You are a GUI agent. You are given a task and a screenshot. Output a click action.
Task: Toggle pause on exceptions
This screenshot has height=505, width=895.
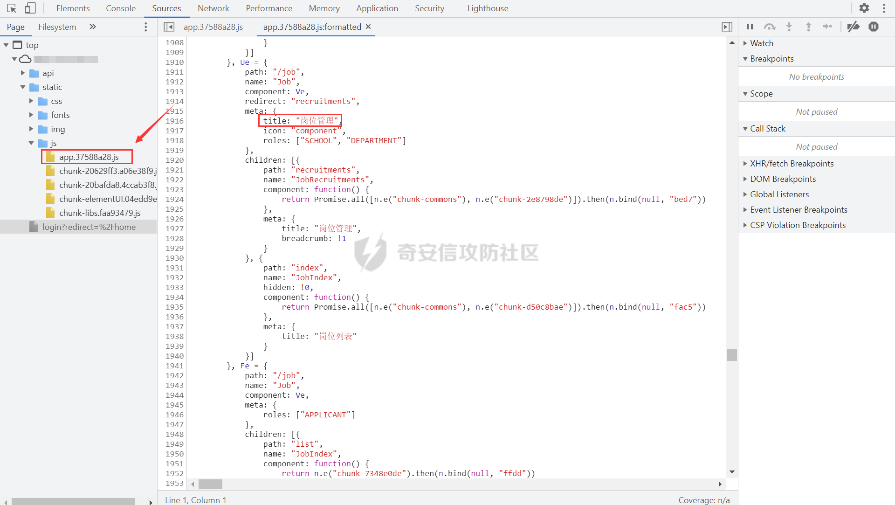(874, 27)
